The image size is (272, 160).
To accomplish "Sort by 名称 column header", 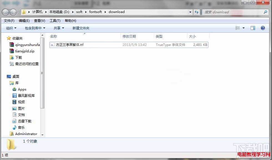I will click(54, 37).
